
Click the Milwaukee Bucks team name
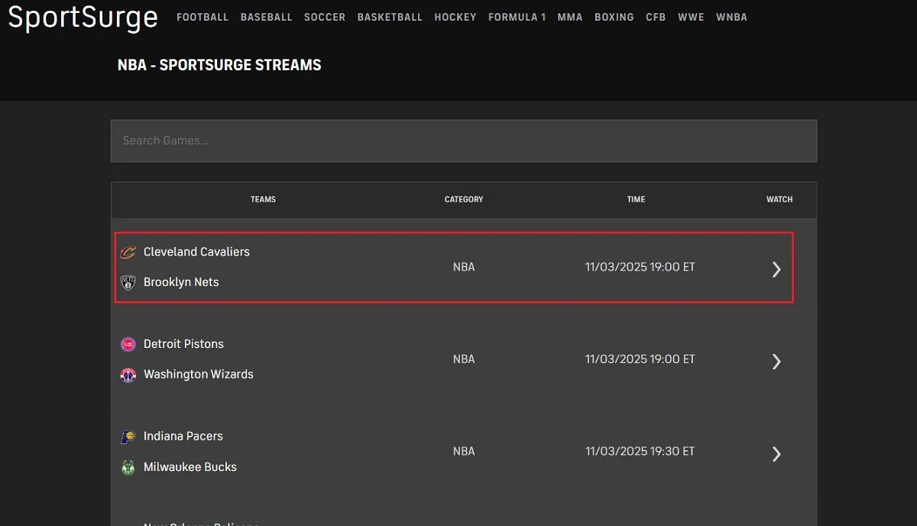point(190,466)
